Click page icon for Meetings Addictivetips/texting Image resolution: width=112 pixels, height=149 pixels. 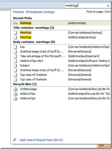click(x=16, y=38)
